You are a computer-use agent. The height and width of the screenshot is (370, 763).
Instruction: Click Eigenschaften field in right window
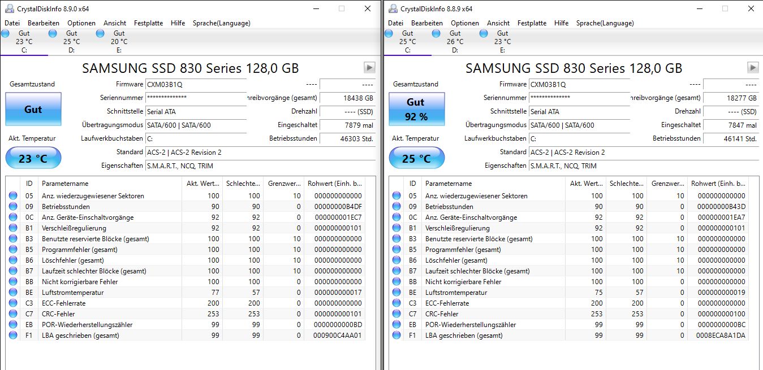(x=644, y=166)
